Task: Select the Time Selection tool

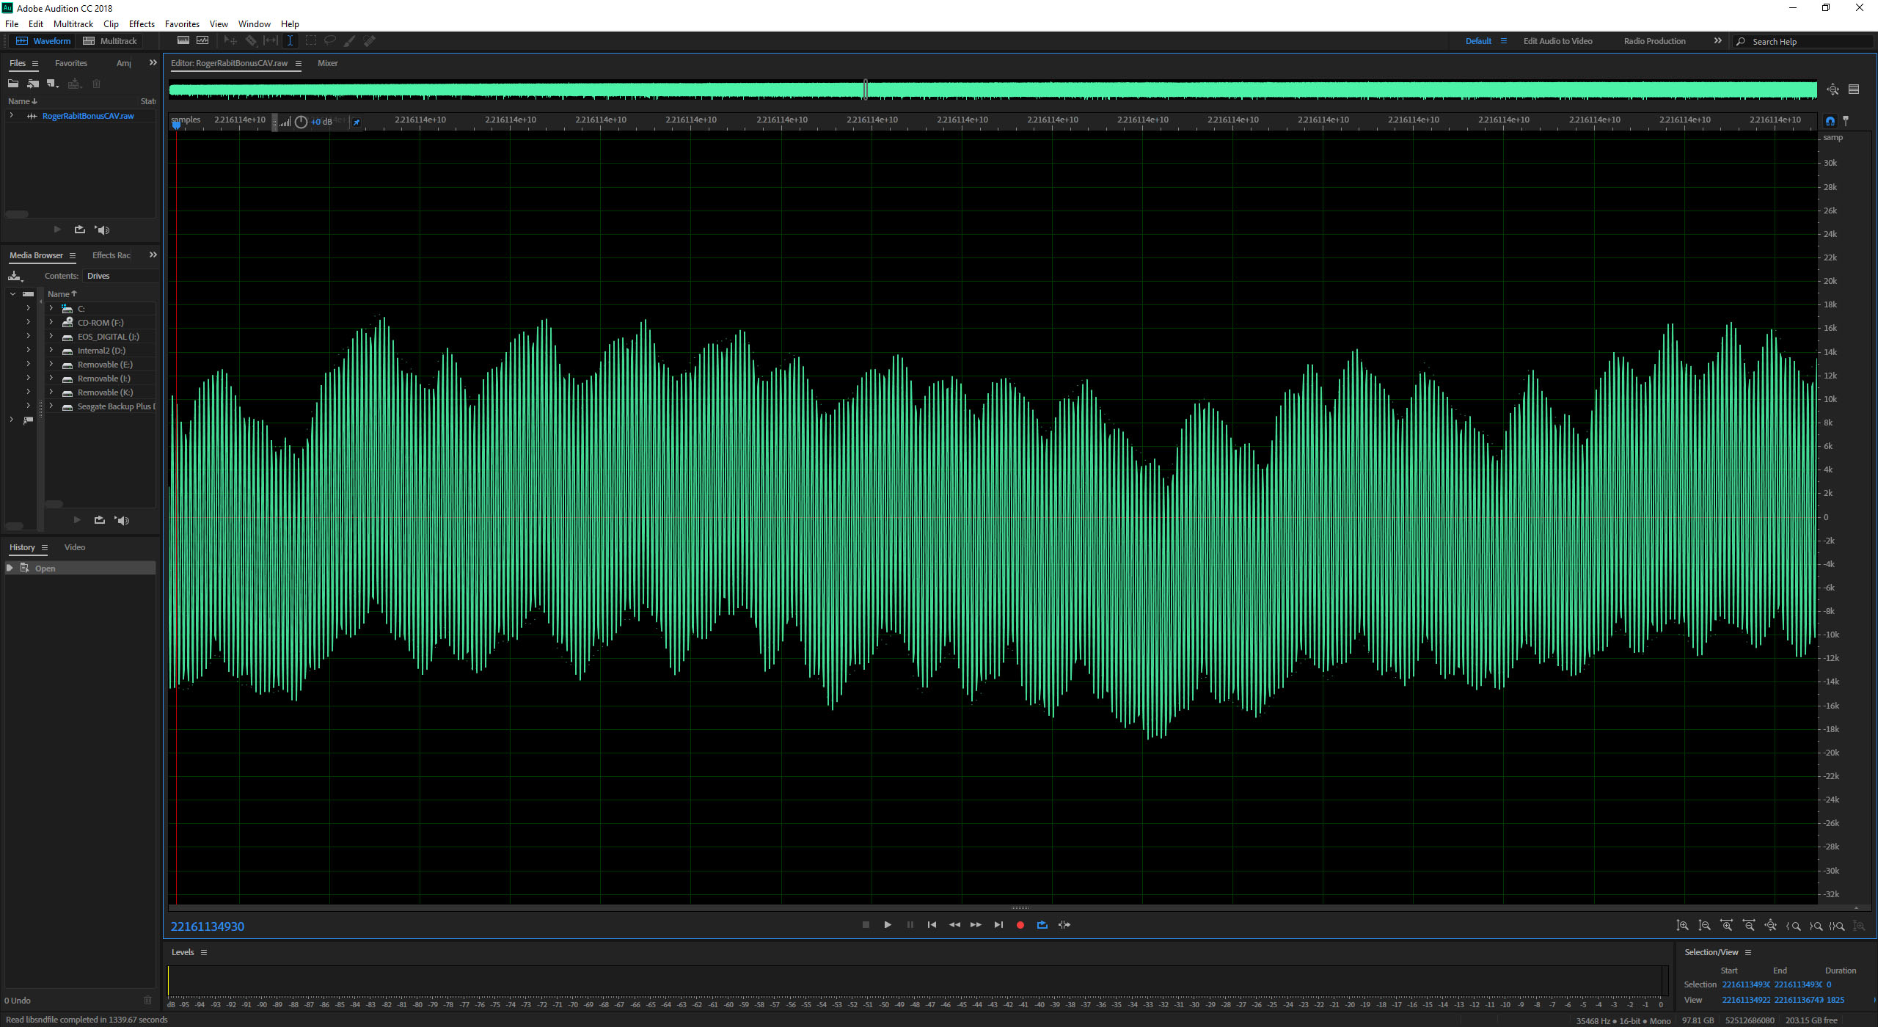Action: [290, 41]
